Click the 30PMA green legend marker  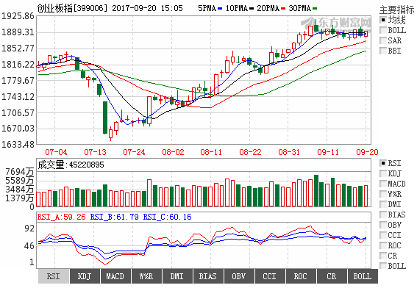coord(315,9)
